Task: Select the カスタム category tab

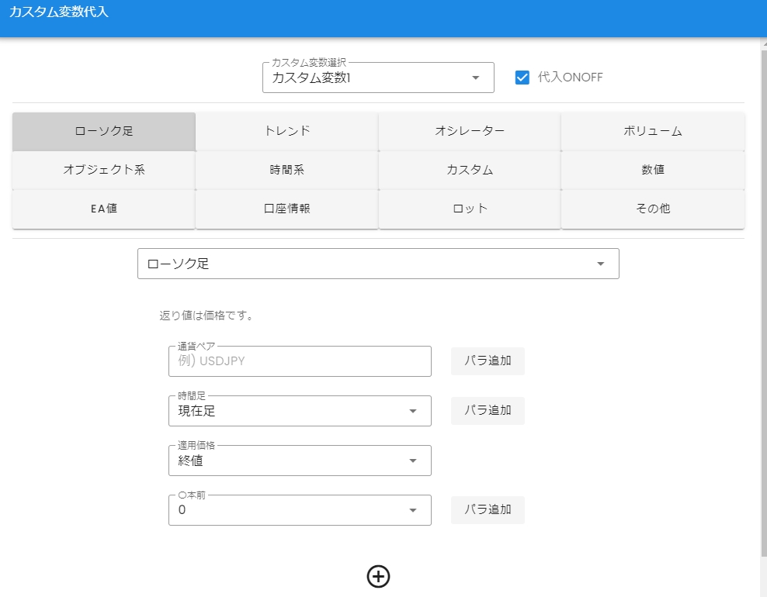Action: 470,170
